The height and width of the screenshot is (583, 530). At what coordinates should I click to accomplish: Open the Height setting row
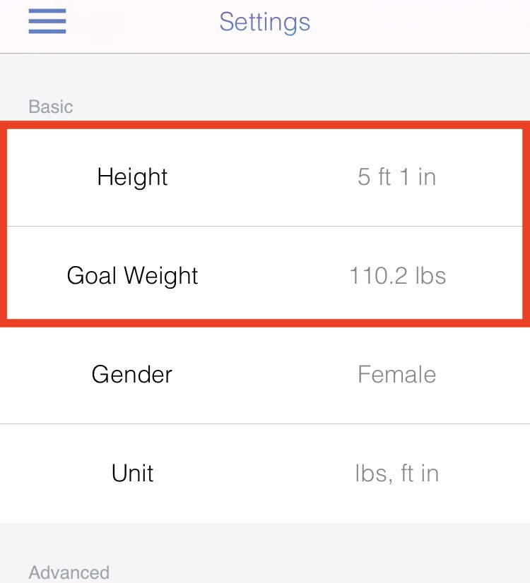coord(265,177)
